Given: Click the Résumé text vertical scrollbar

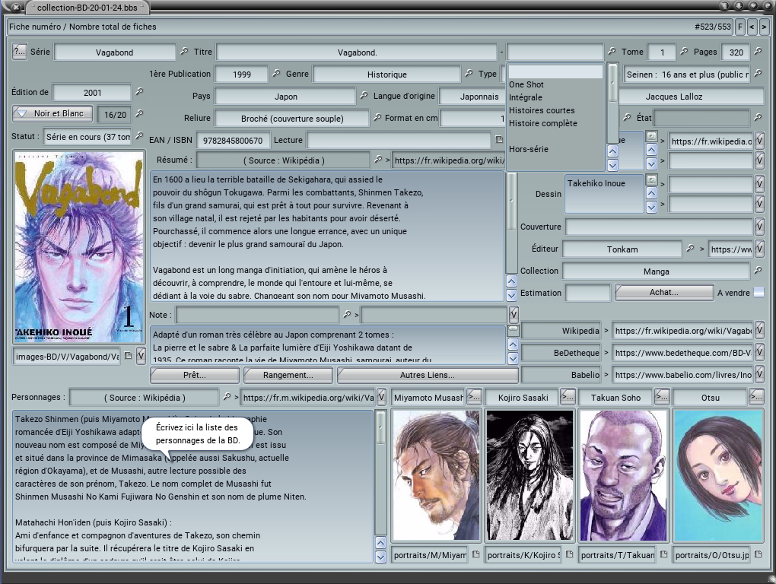Looking at the screenshot, I should tap(512, 223).
